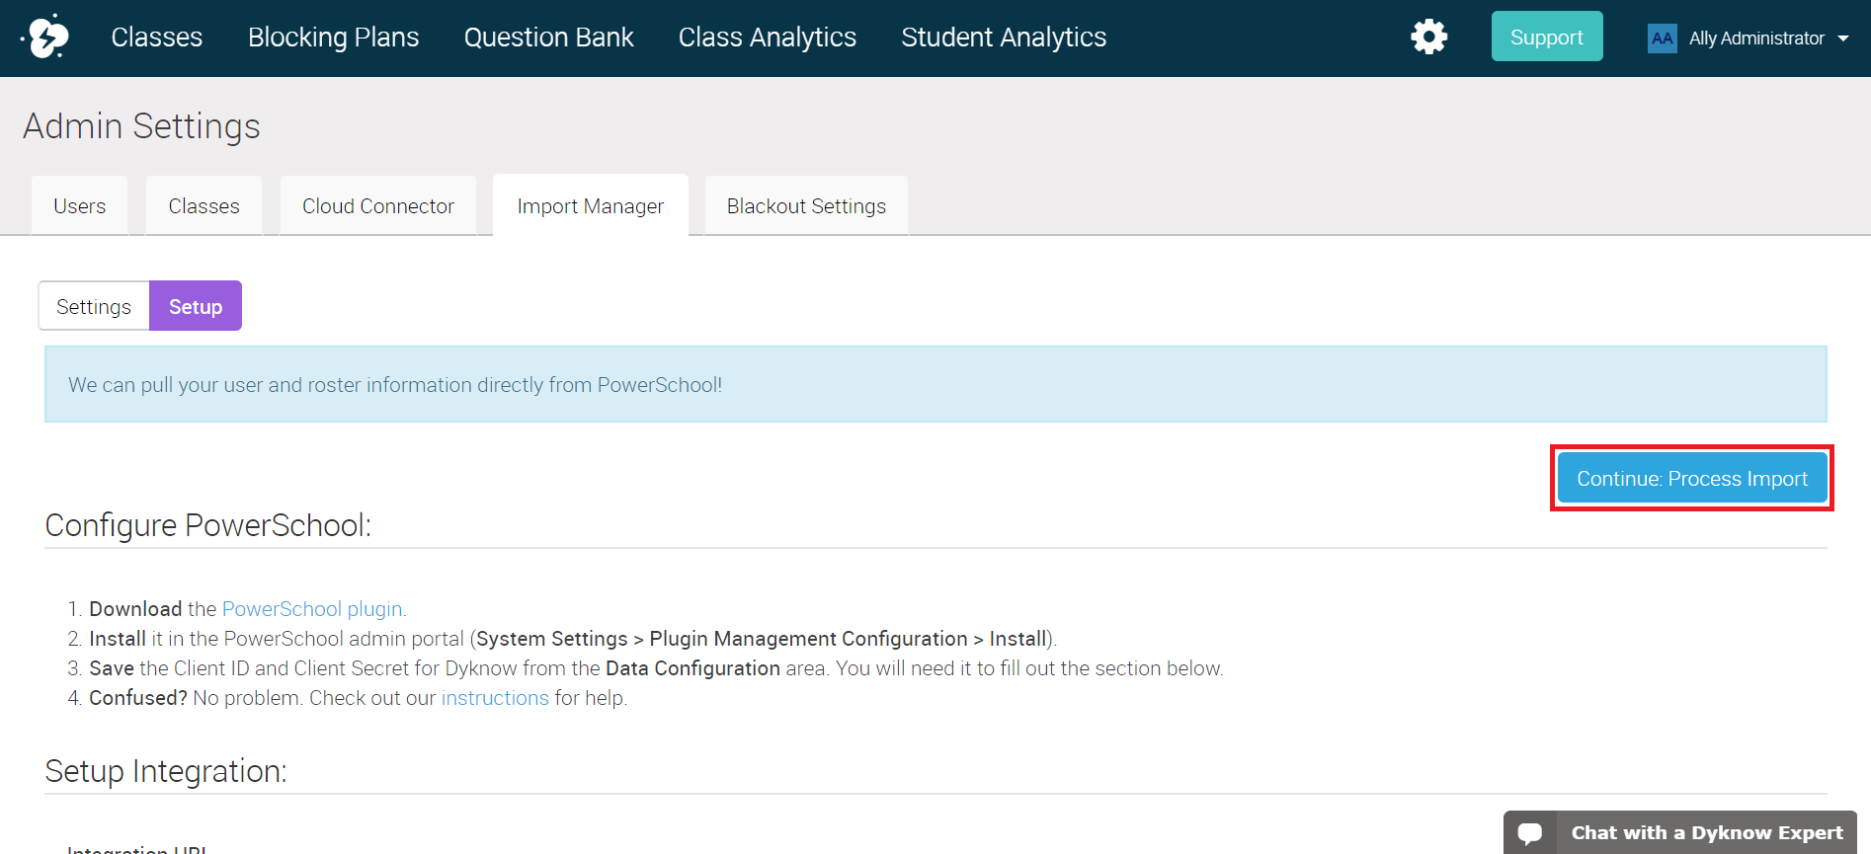The image size is (1871, 854).
Task: Click the PowerSchool info banner text
Action: pos(395,385)
